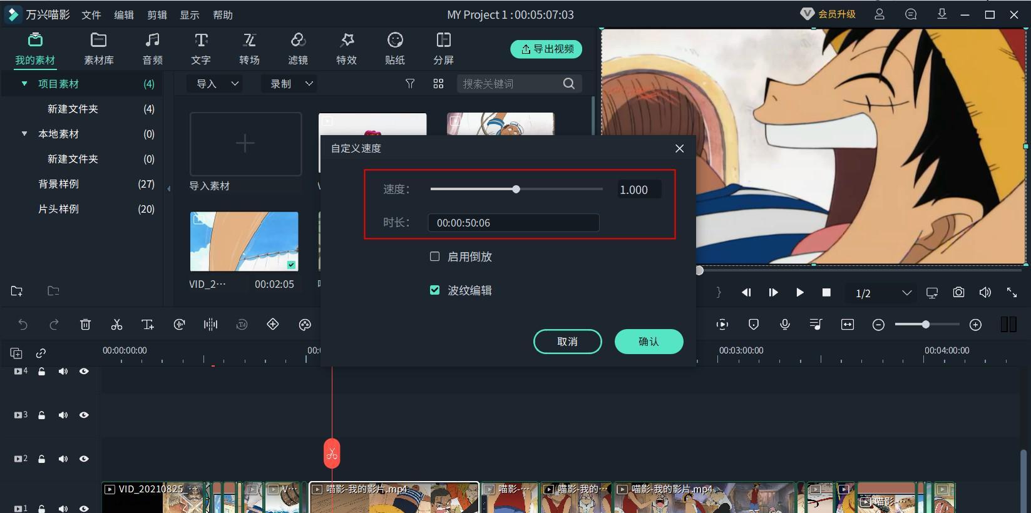Adjust the 速度 speed slider handle
Viewport: 1031px width, 513px height.
pos(516,189)
